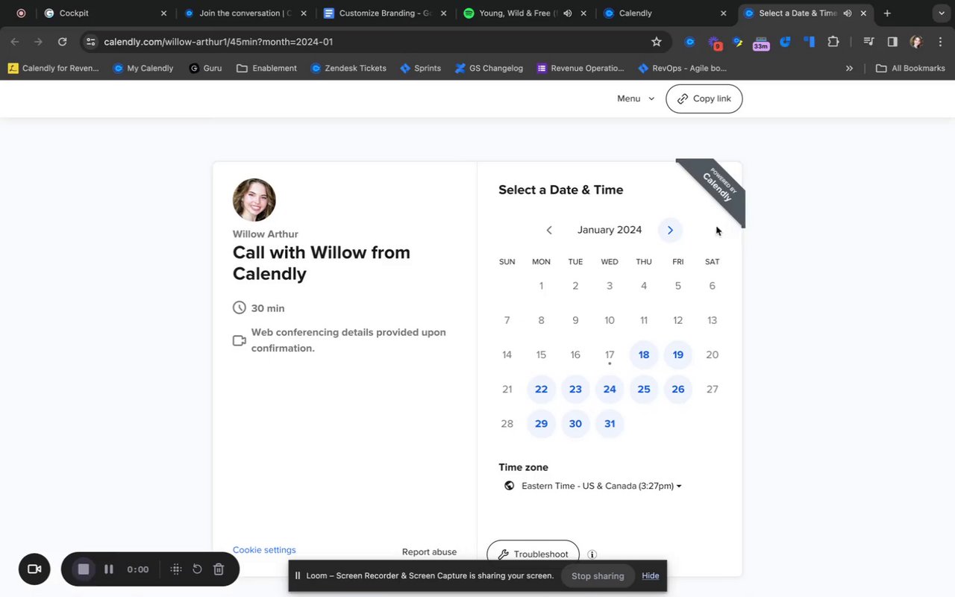Reload the page with the refresh icon
The image size is (955, 597).
63,42
